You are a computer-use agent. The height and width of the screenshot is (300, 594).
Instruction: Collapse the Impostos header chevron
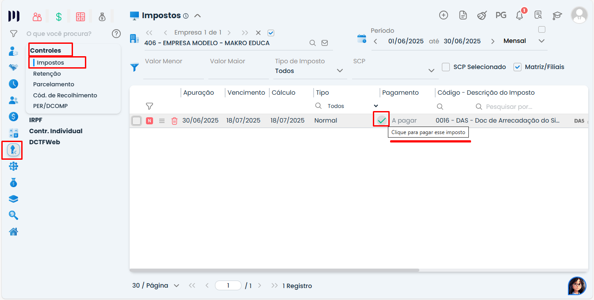(x=198, y=16)
